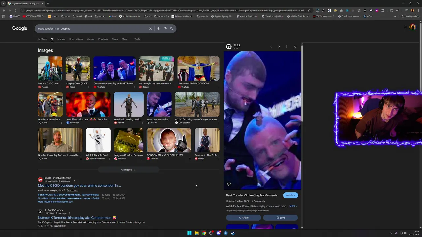Open 'Cosplay Crew (ft. CS...' thumbnail
Viewport: 422px width, 237px height.
point(78,68)
